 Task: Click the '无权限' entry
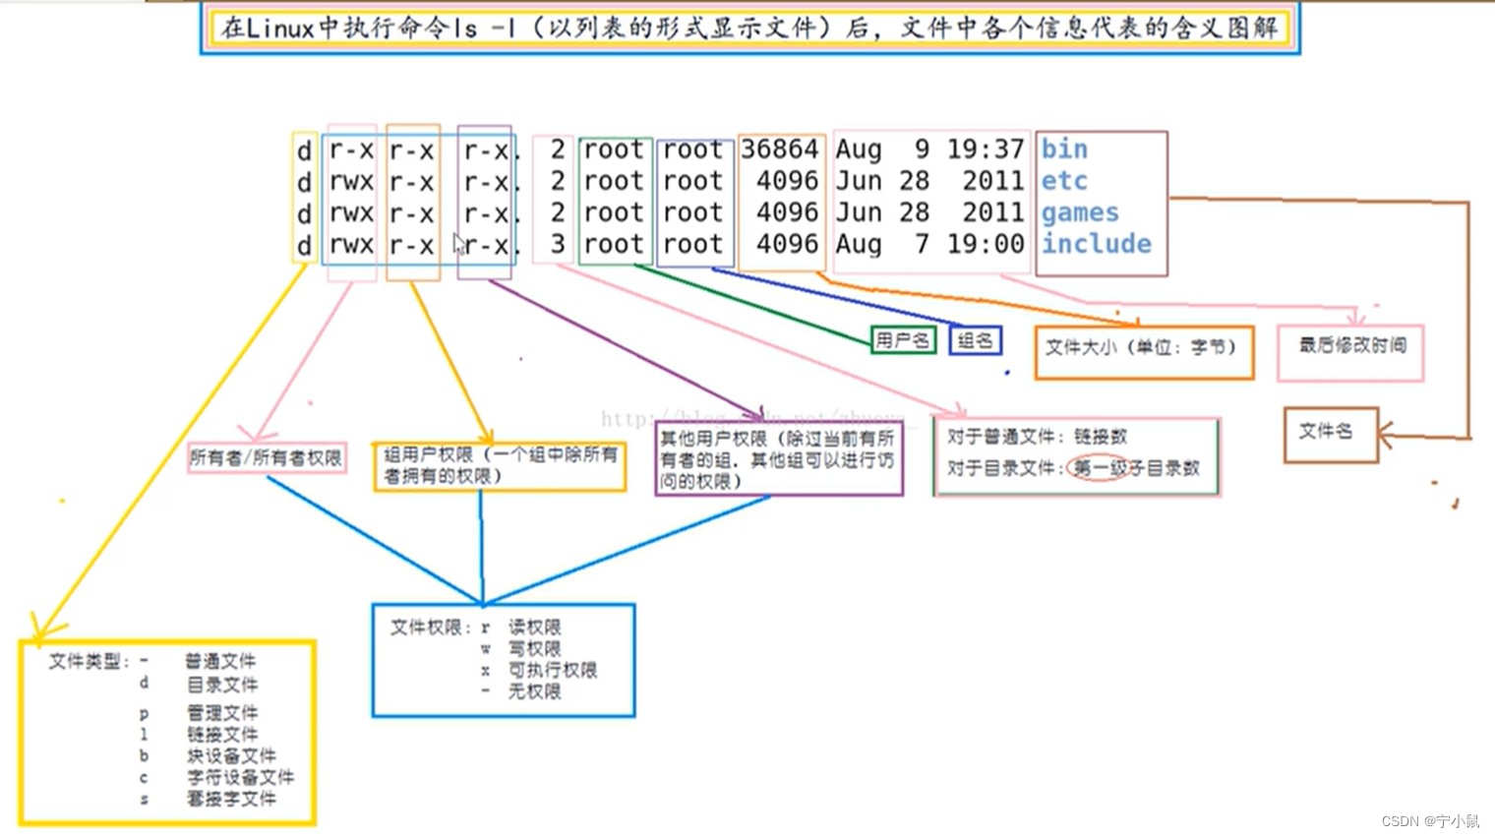[x=535, y=691]
